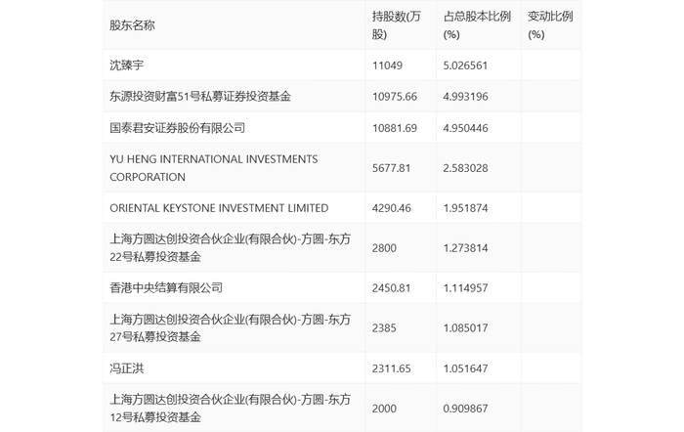Click the 11049 shares value
Screen dimensions: 684x432
tap(388, 65)
